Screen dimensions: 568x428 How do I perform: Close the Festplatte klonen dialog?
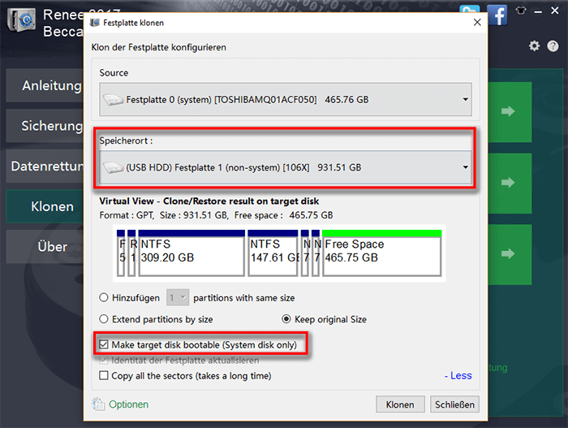(477, 23)
